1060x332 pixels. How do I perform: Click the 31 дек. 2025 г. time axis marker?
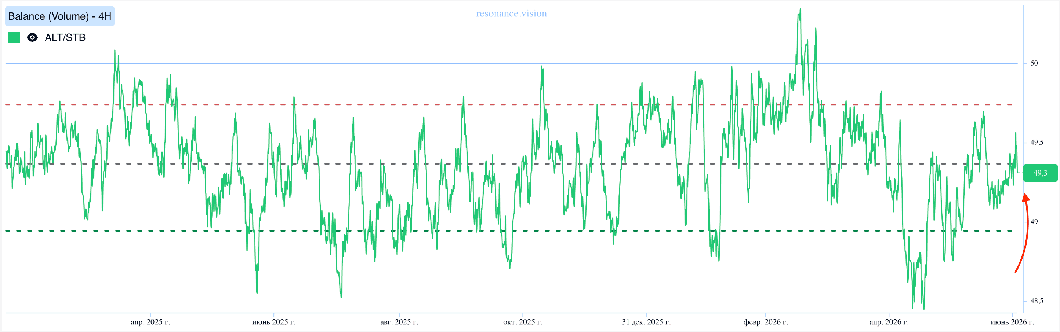(646, 322)
